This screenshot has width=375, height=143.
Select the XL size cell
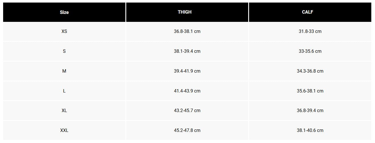(64, 110)
